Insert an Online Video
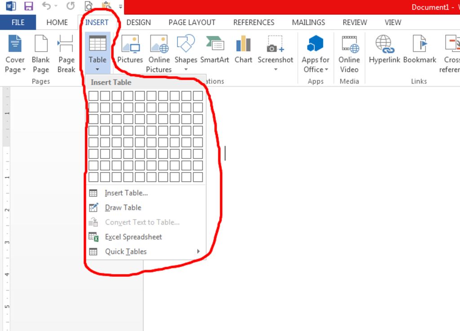 coord(349,53)
